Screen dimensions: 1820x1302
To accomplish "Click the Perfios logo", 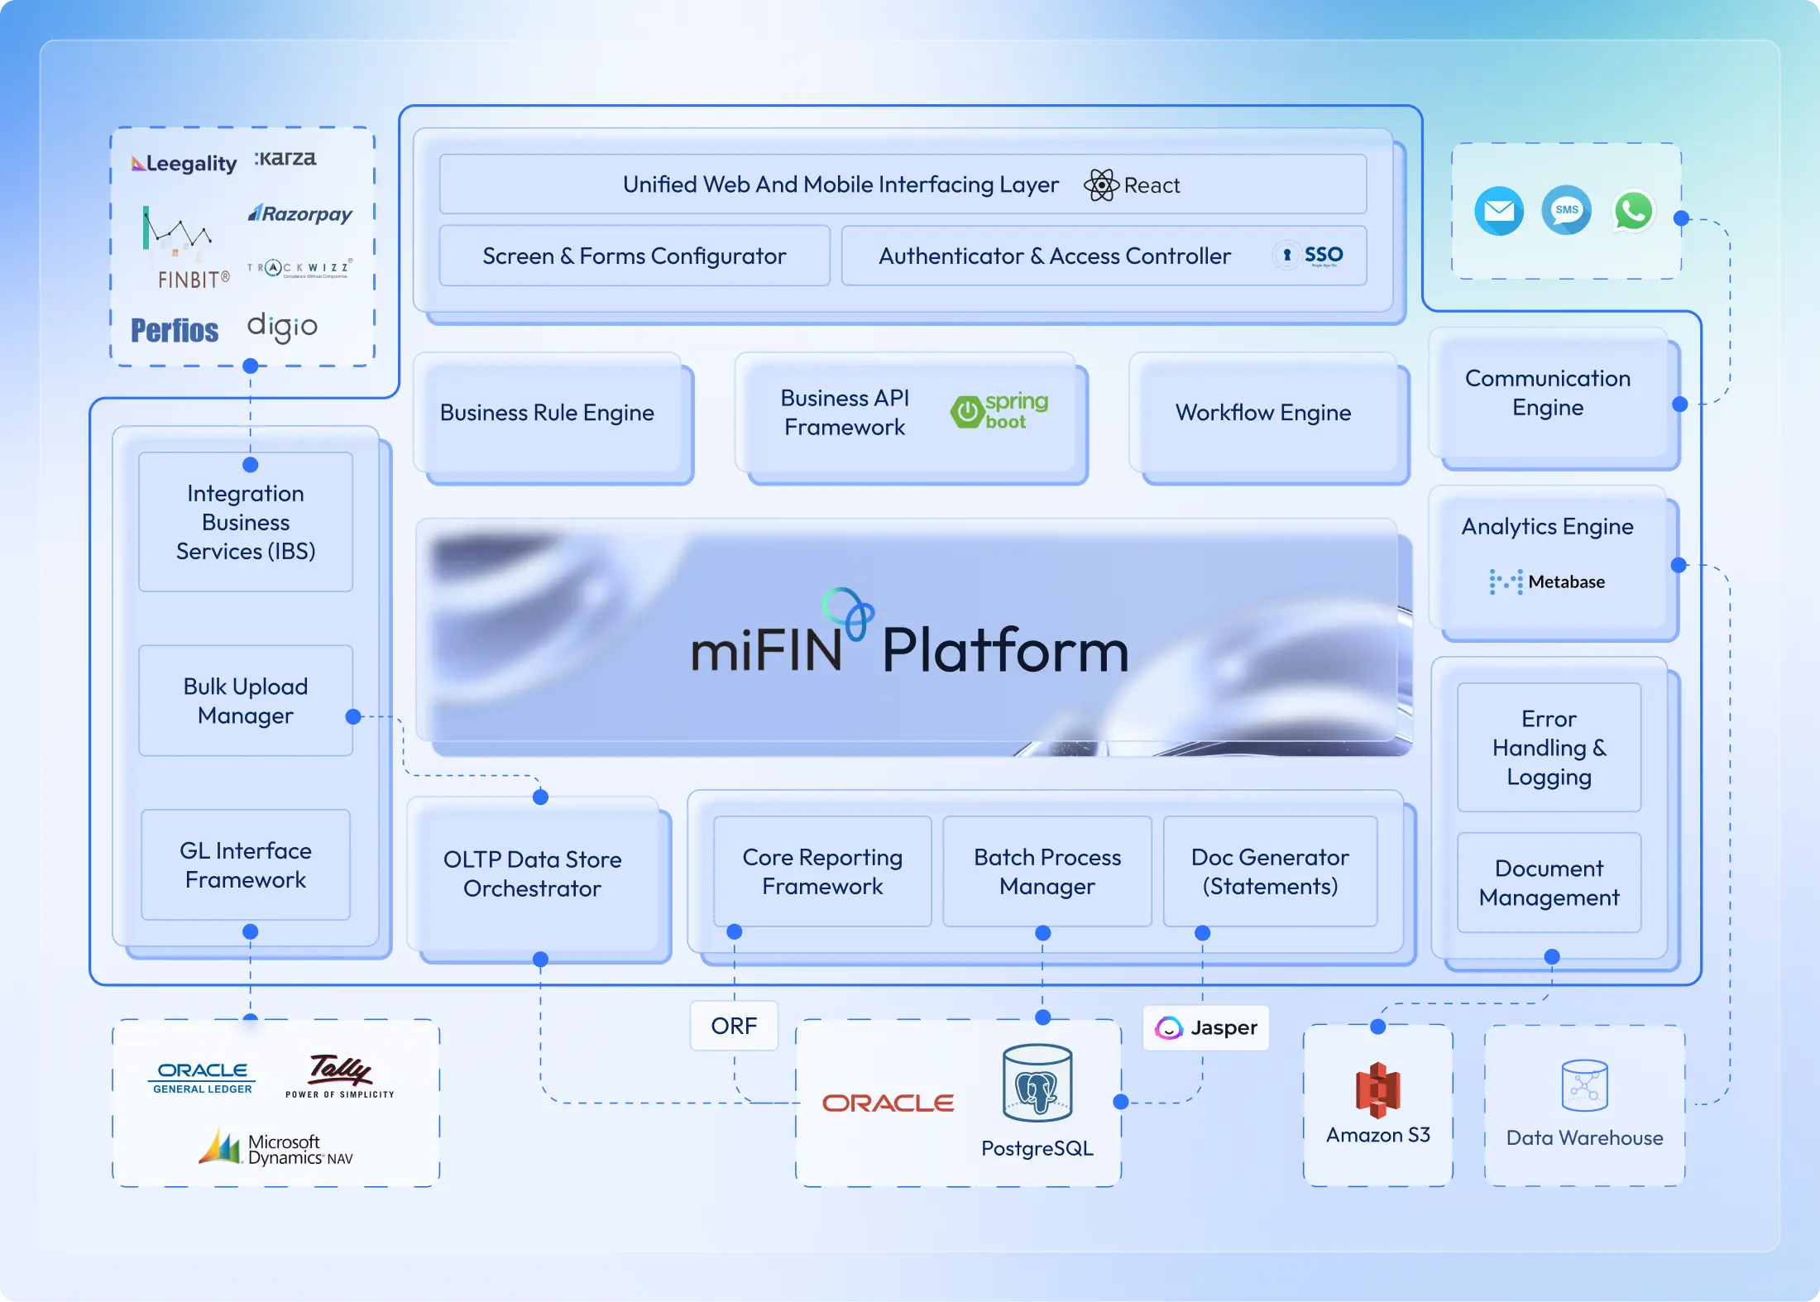I will (x=175, y=330).
